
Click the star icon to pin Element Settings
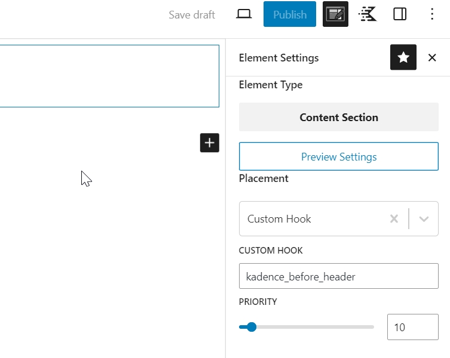click(x=403, y=57)
